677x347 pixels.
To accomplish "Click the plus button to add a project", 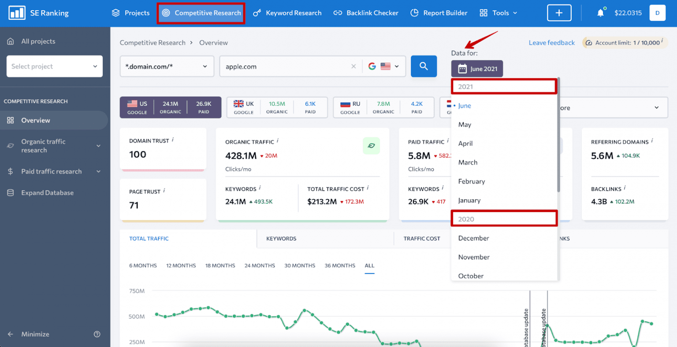I will [x=559, y=13].
